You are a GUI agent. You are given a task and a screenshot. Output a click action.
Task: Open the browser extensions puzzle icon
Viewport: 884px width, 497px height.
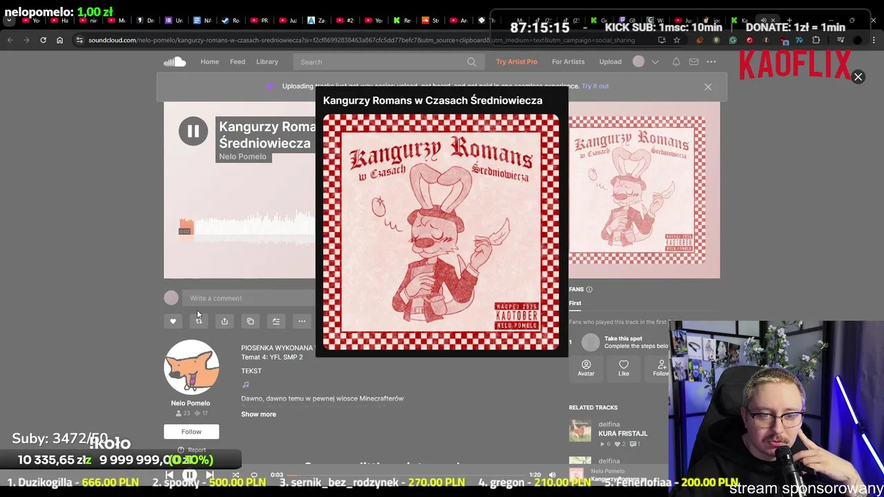click(816, 40)
